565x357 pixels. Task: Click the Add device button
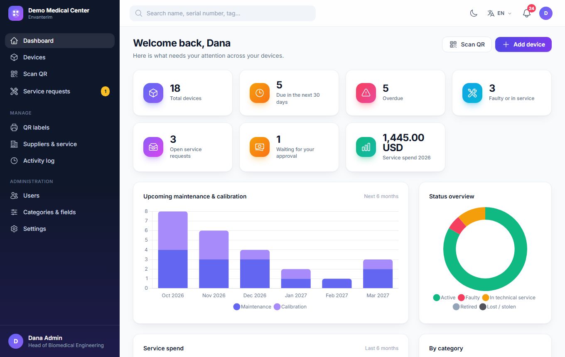pyautogui.click(x=523, y=44)
